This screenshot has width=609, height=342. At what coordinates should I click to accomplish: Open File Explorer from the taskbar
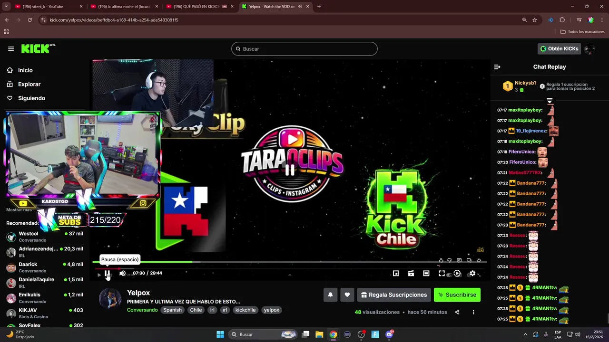[x=319, y=334]
